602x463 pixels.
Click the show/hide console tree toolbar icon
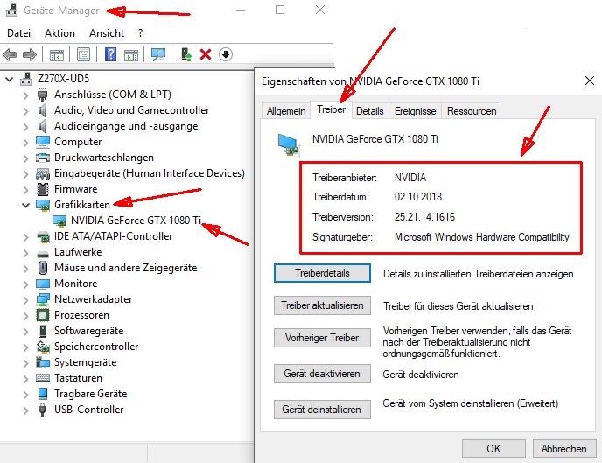coord(57,54)
